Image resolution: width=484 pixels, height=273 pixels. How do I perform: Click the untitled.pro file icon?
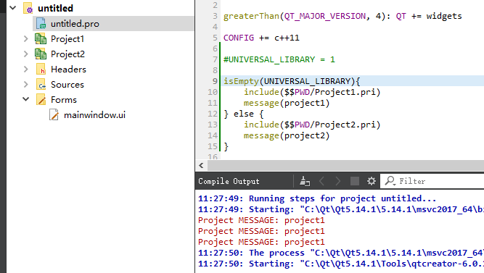pyautogui.click(x=41, y=24)
